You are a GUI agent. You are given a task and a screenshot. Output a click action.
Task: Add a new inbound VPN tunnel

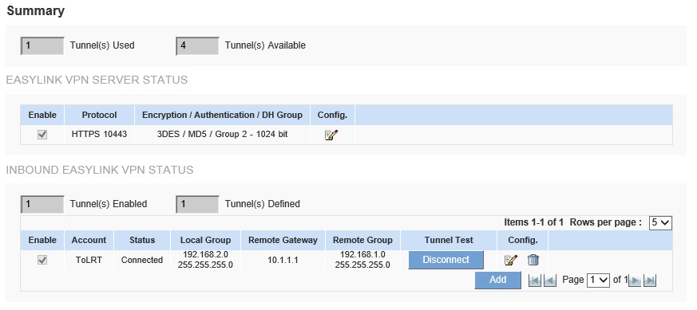497,280
